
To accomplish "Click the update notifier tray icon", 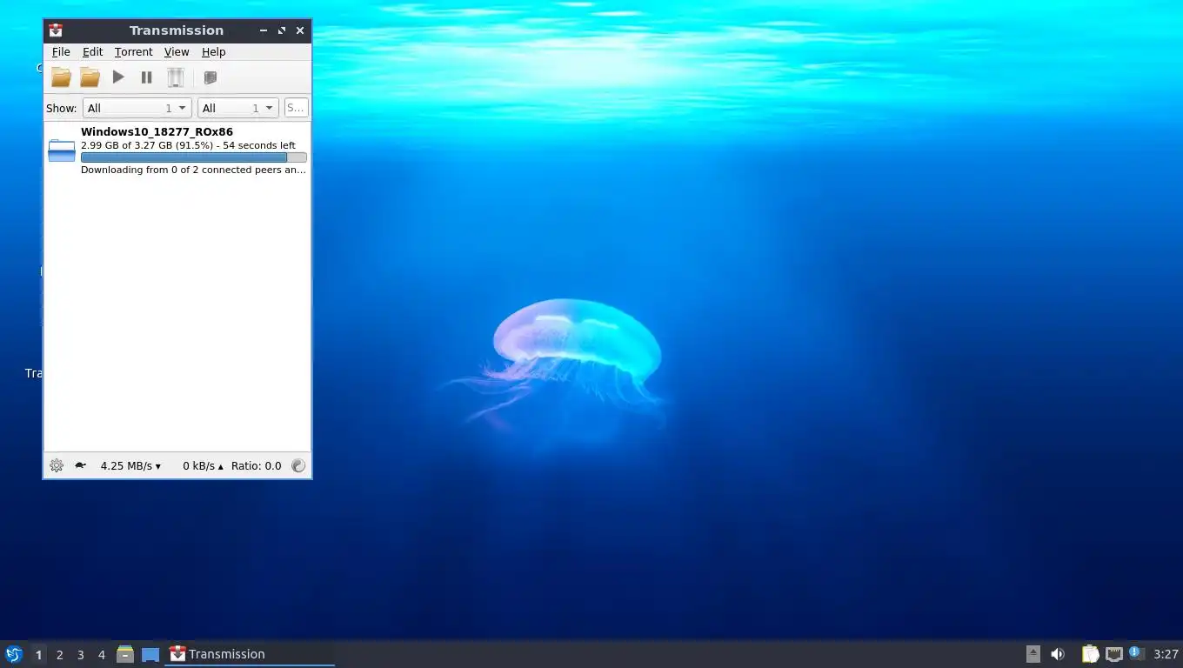I will click(1135, 652).
